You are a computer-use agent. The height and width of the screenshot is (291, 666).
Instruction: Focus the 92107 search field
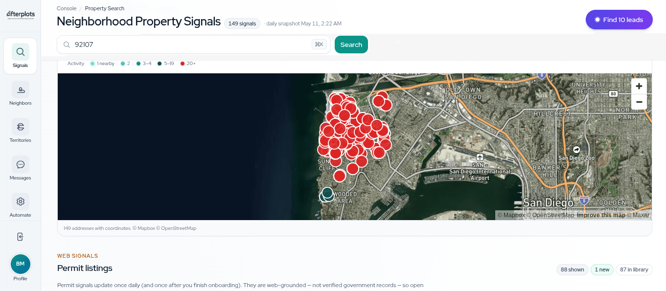(x=194, y=45)
